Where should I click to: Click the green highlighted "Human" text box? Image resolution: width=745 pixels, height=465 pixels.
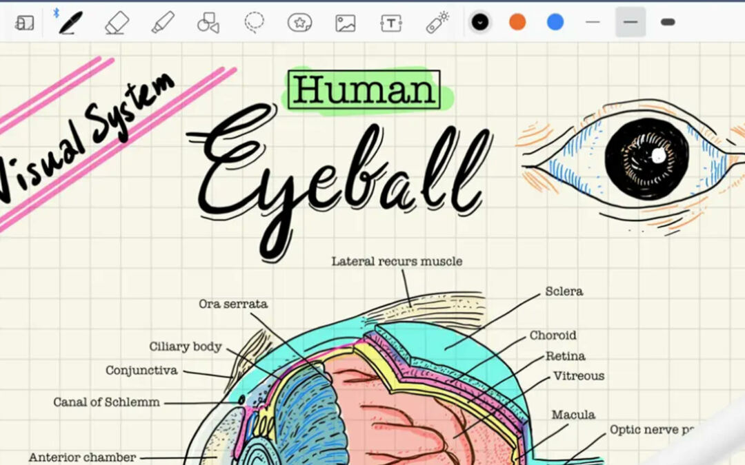364,90
